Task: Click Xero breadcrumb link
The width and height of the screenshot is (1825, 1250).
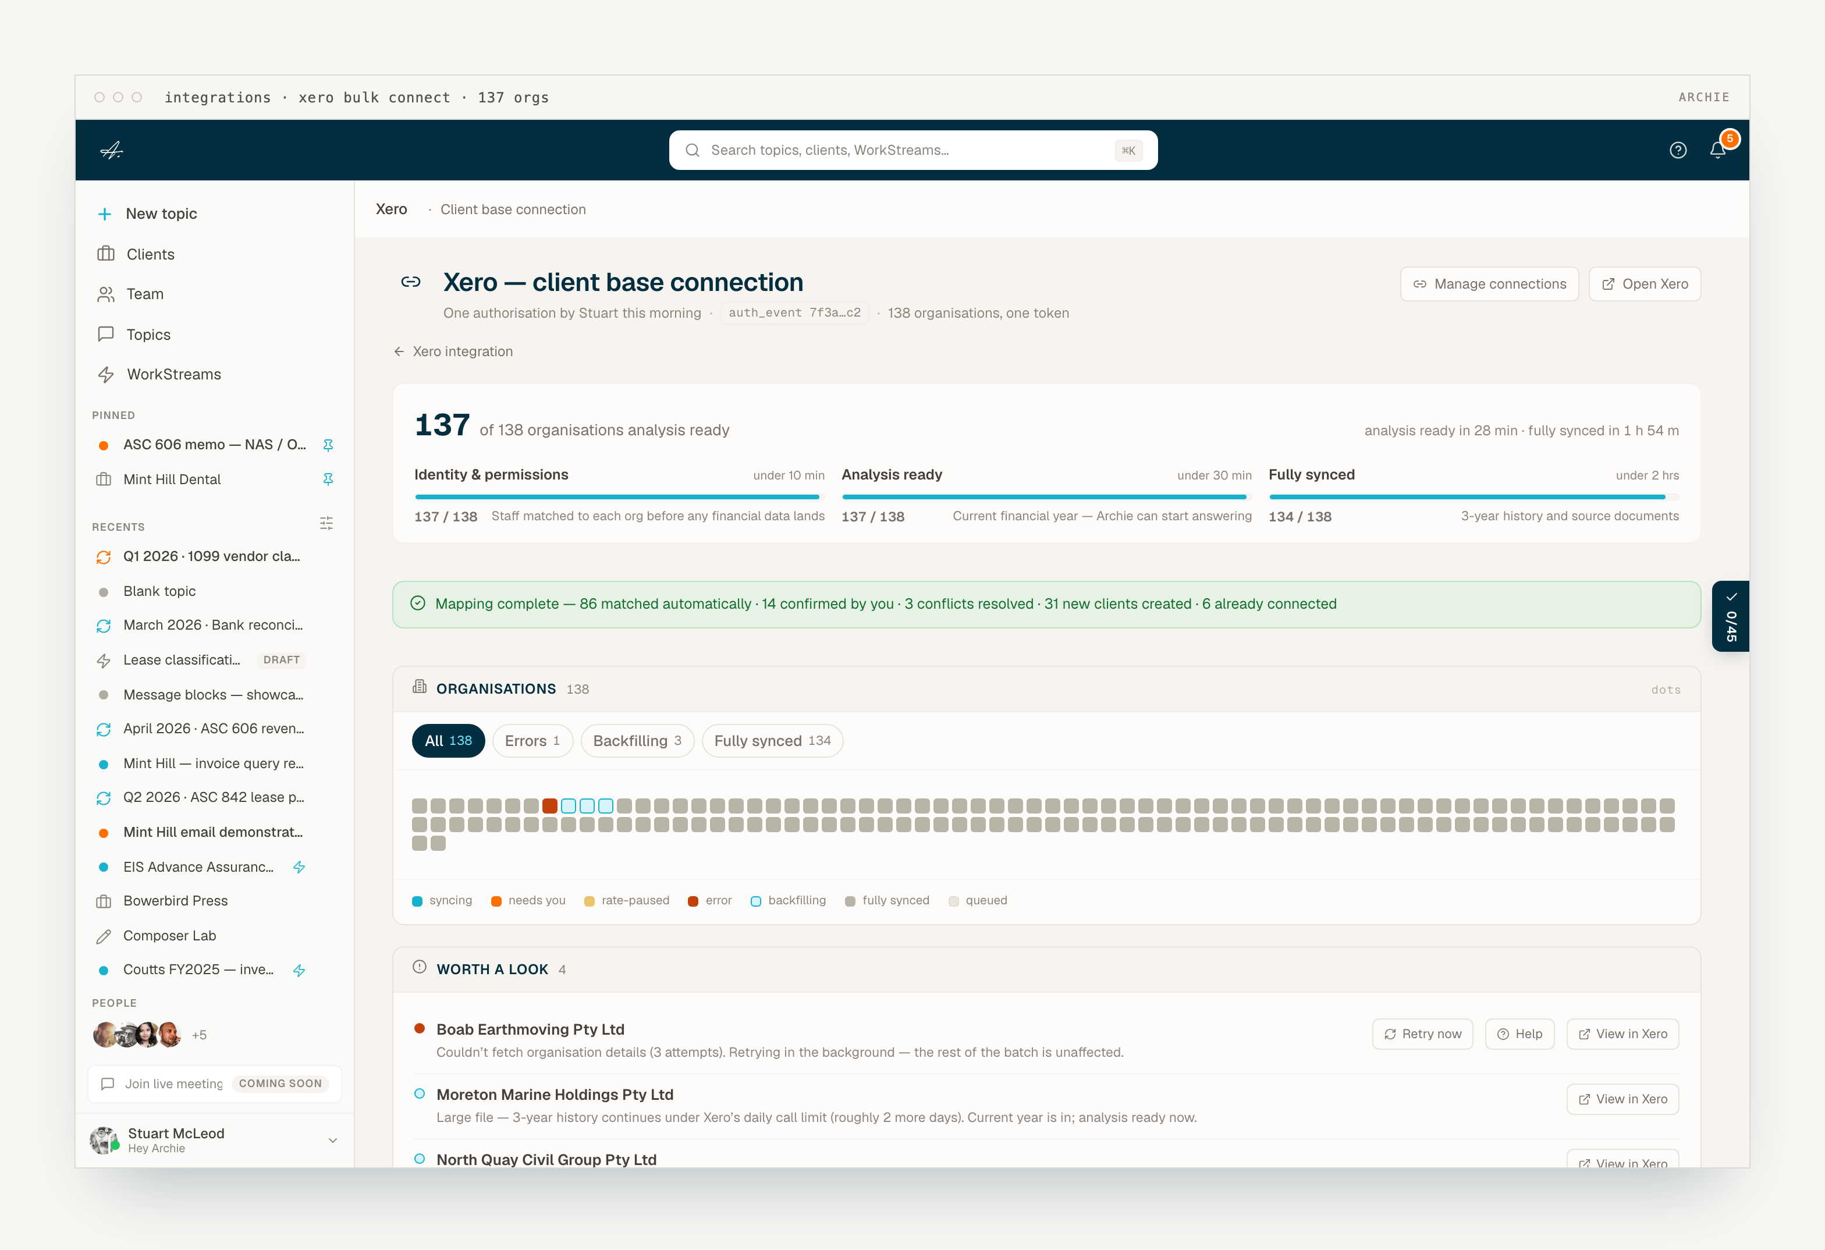Action: tap(391, 209)
